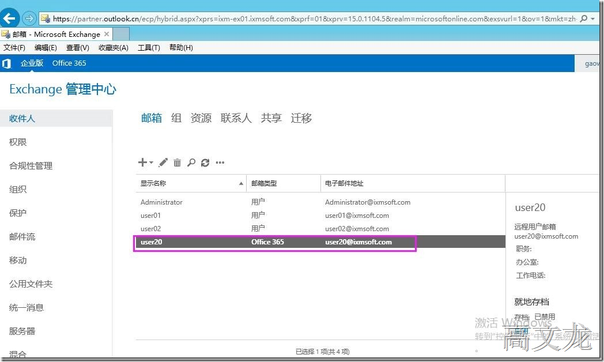The height and width of the screenshot is (362, 604).
Task: Click the pencil edit icon
Action: point(163,162)
